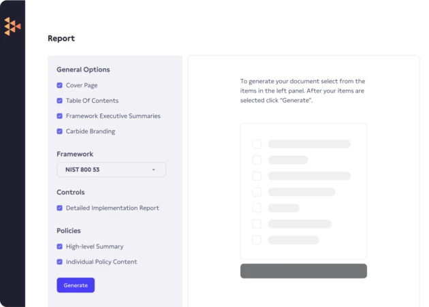This screenshot has height=307, width=429.
Task: Toggle Detailed Implementation Report checkbox
Action: click(x=60, y=208)
